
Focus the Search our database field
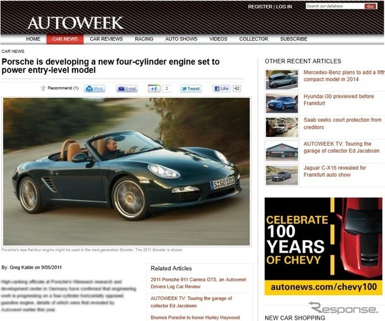pyautogui.click(x=335, y=6)
